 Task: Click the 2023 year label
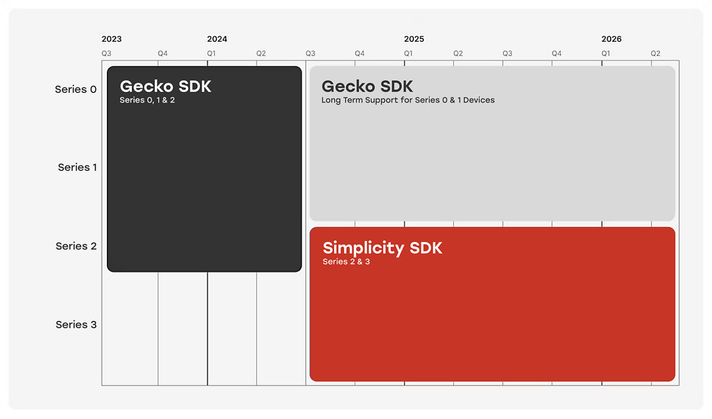pyautogui.click(x=111, y=39)
